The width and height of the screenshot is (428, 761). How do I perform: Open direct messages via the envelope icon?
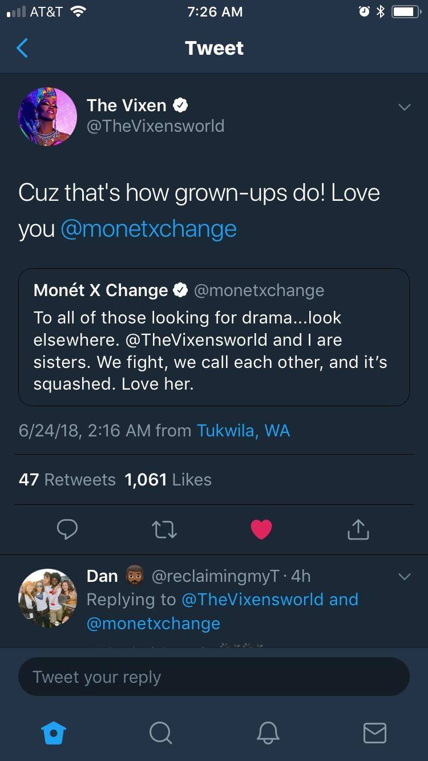click(374, 734)
